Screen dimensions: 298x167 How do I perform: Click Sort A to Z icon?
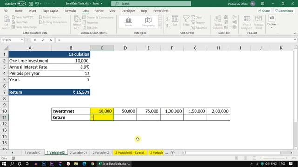tap(168, 19)
